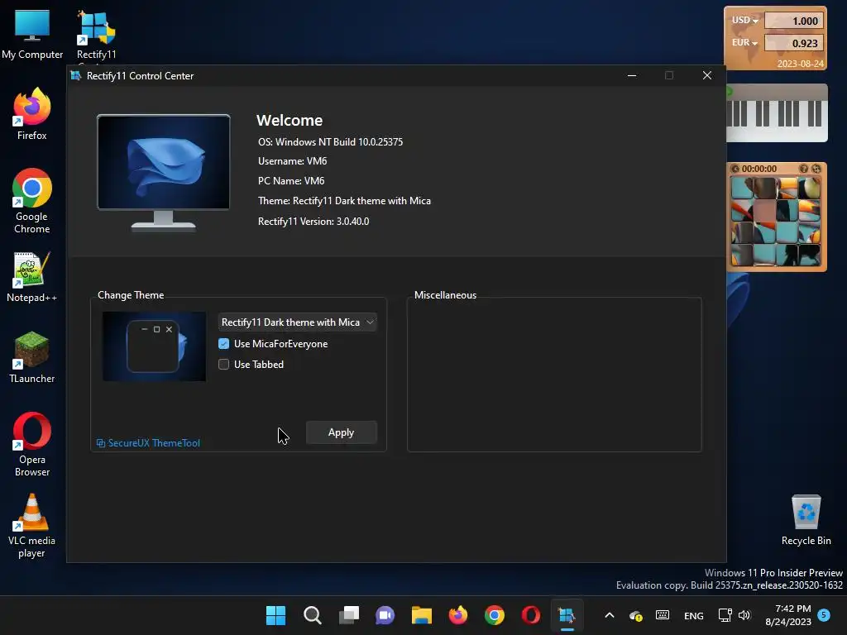
Task: Close the Rectify11 Control Center window
Action: [x=706, y=75]
